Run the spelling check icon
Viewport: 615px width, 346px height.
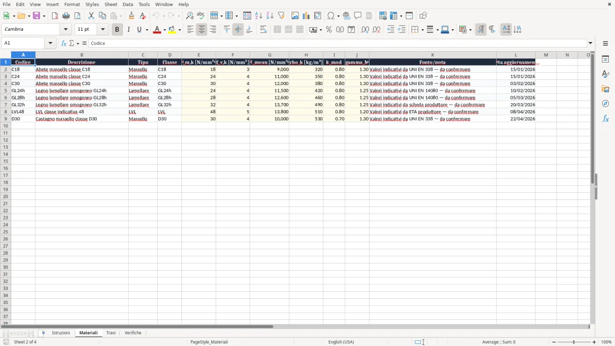(201, 16)
